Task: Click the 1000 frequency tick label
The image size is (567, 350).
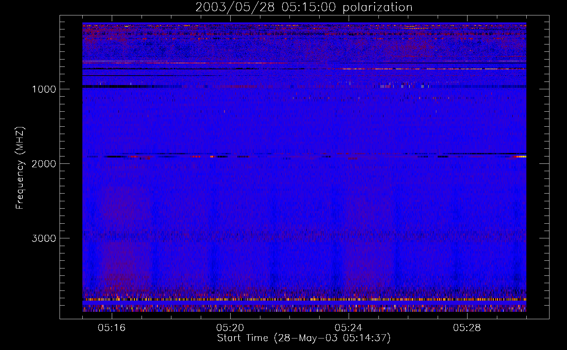Action: (x=44, y=89)
